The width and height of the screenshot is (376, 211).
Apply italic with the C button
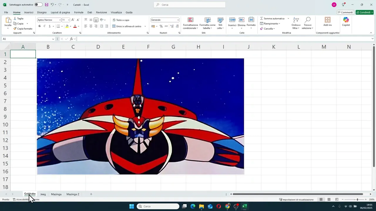coord(45,26)
